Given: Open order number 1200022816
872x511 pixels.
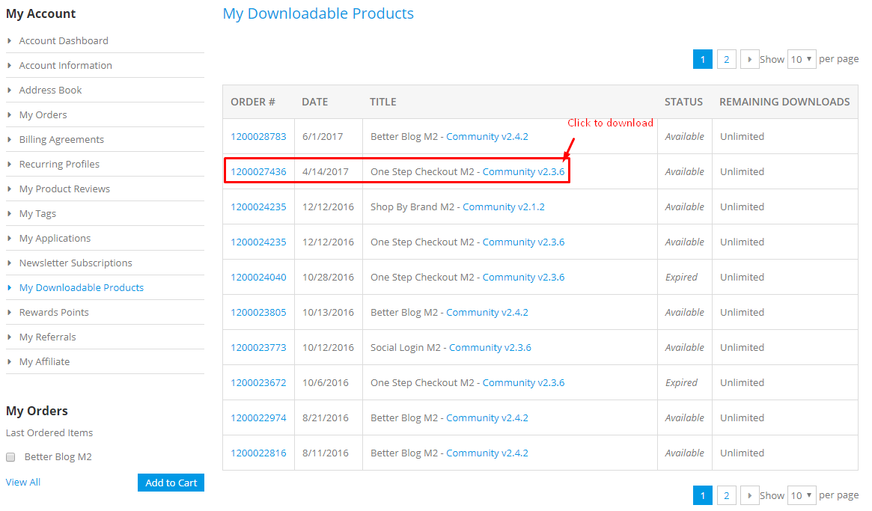Looking at the screenshot, I should pos(258,453).
